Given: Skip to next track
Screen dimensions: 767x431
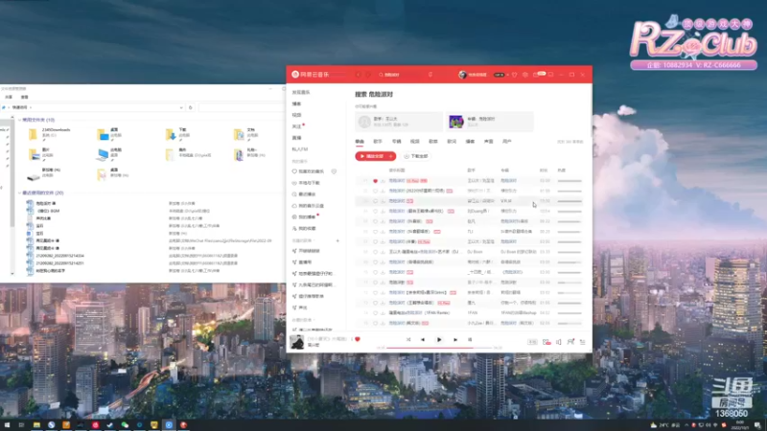Looking at the screenshot, I should click(x=455, y=340).
